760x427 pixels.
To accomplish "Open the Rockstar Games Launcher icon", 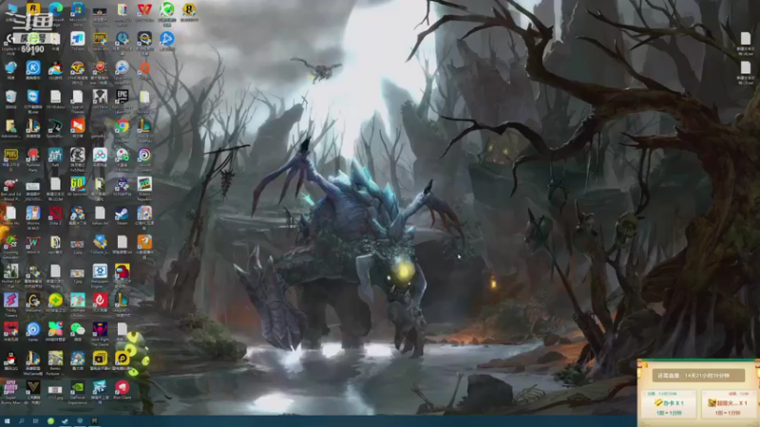I will pyautogui.click(x=33, y=9).
